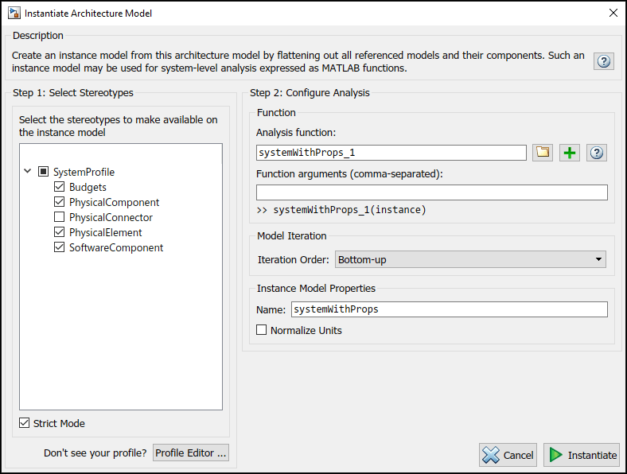The width and height of the screenshot is (627, 474).
Task: Click the Analysis function text field
Action: pyautogui.click(x=391, y=153)
